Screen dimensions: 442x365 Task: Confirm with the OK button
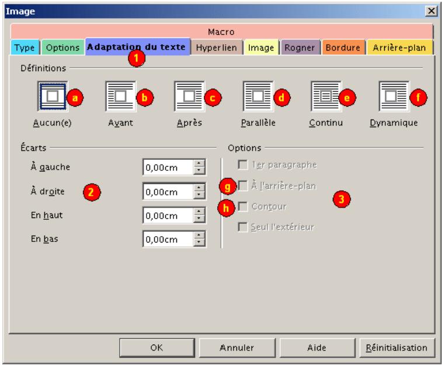coord(157,348)
